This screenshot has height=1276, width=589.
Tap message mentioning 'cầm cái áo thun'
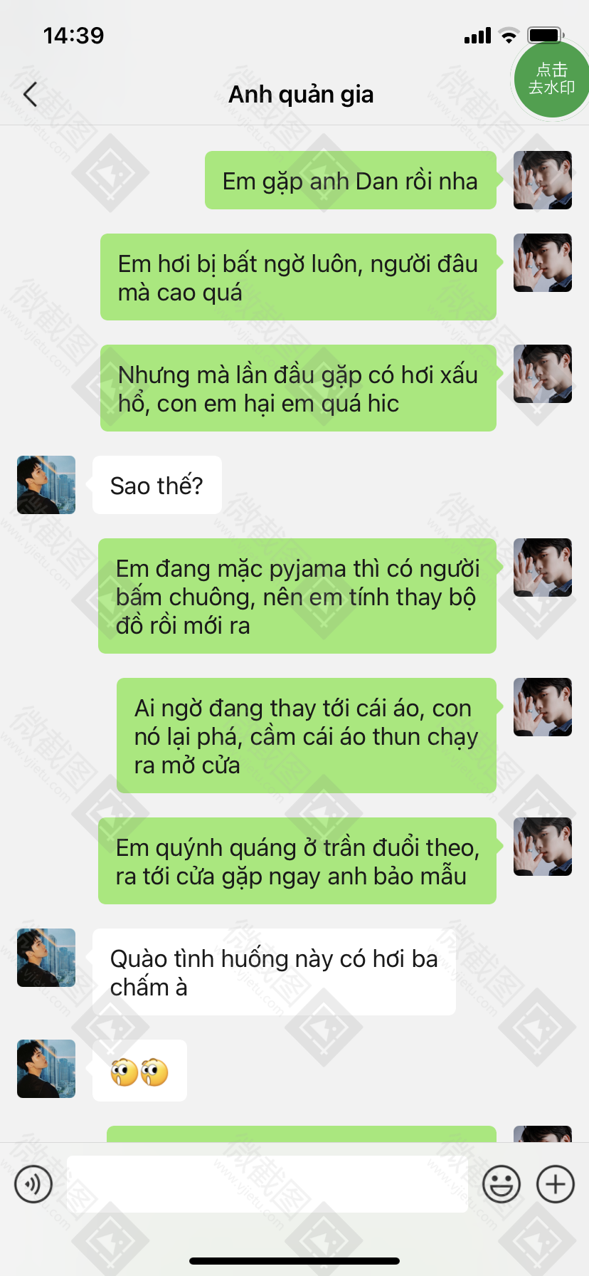307,736
